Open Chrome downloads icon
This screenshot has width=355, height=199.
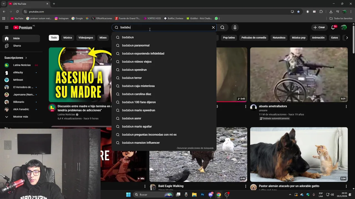[x=331, y=12]
